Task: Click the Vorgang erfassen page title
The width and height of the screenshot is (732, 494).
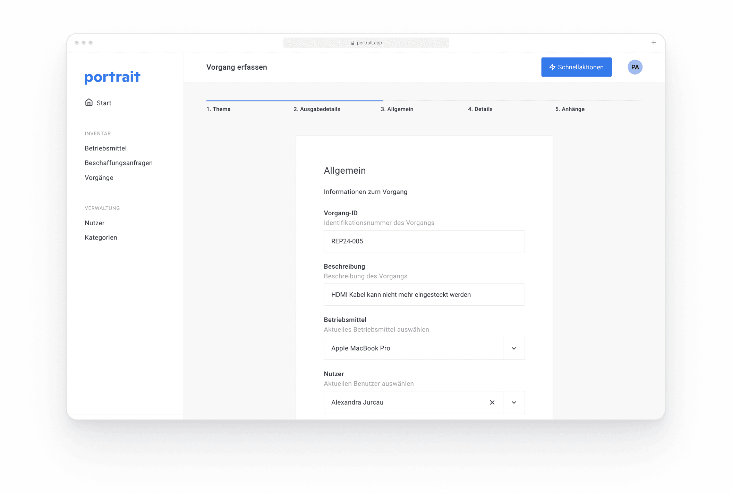Action: point(236,67)
